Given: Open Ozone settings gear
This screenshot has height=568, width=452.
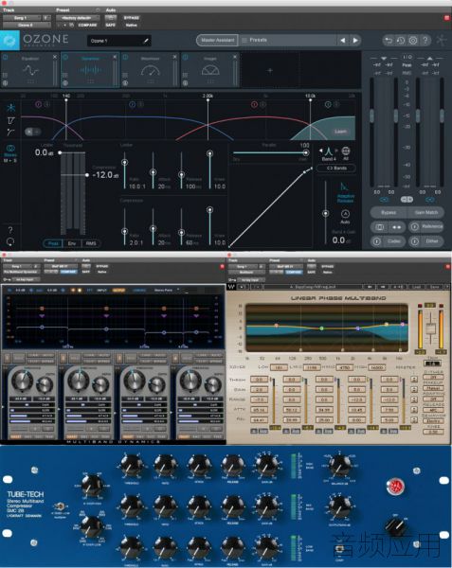Looking at the screenshot, I should (413, 40).
